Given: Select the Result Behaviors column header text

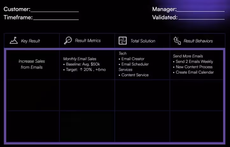Looking at the screenshot, I should pyautogui.click(x=198, y=41).
